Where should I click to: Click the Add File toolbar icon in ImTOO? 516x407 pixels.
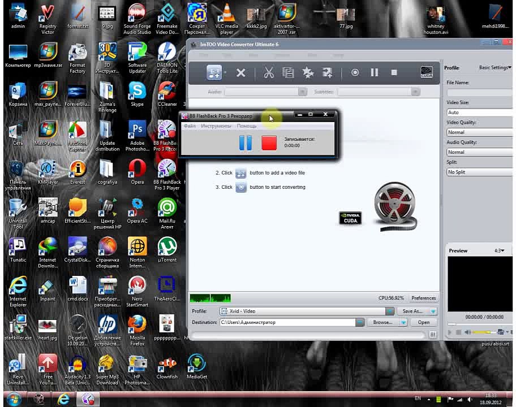pyautogui.click(x=214, y=73)
